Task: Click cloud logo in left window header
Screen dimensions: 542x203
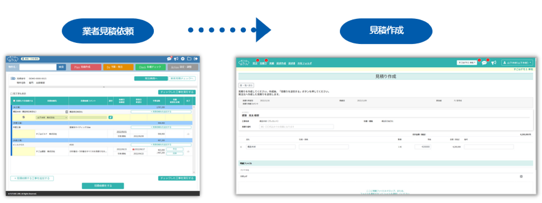Action: coord(13,59)
